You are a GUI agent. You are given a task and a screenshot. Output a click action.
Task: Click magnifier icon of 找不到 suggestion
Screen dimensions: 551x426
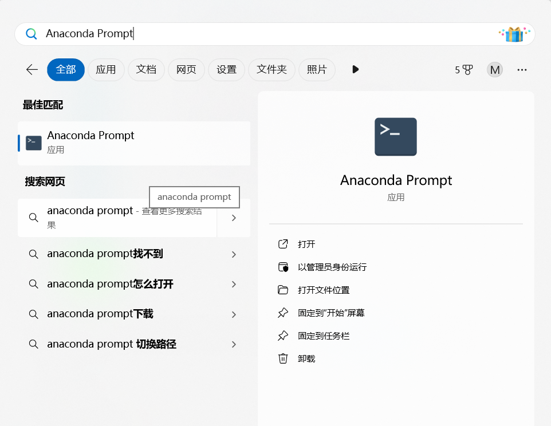click(33, 254)
